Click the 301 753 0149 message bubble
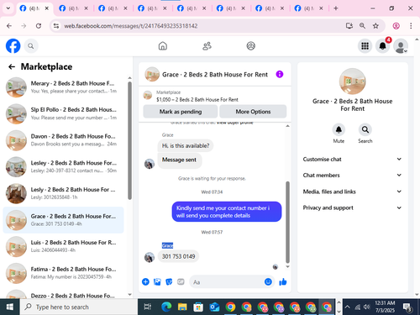 pyautogui.click(x=178, y=256)
